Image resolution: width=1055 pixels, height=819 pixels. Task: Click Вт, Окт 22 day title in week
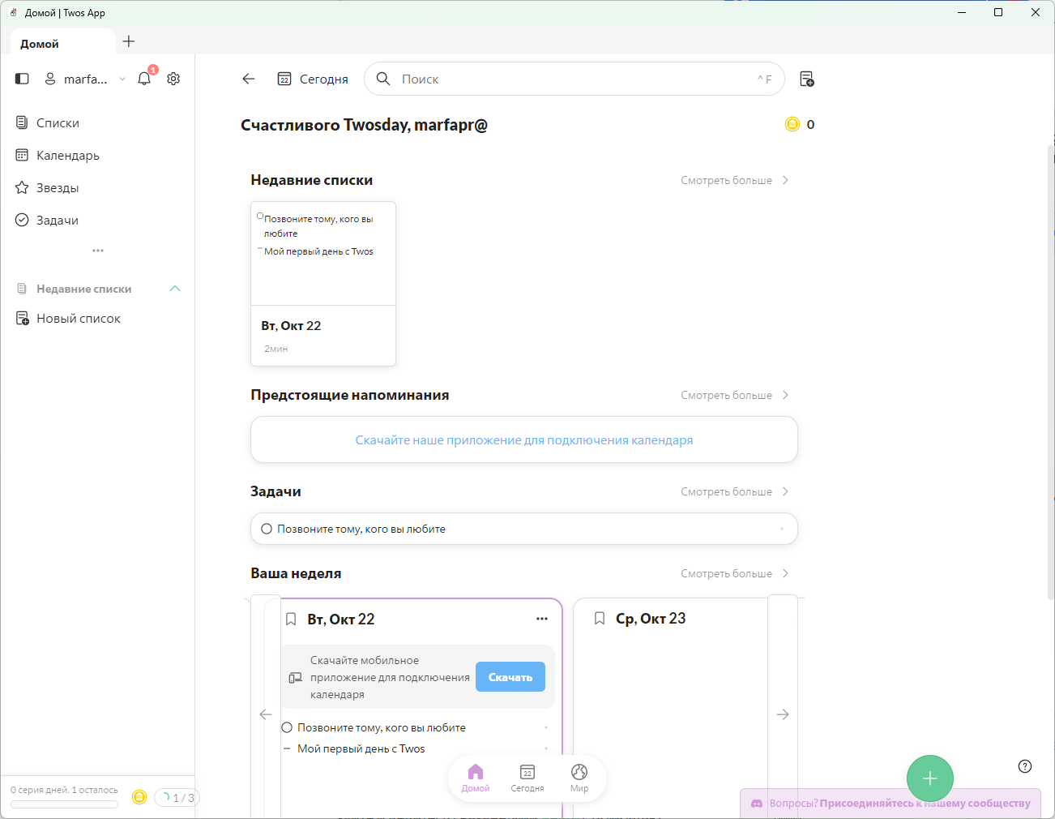[x=341, y=620]
